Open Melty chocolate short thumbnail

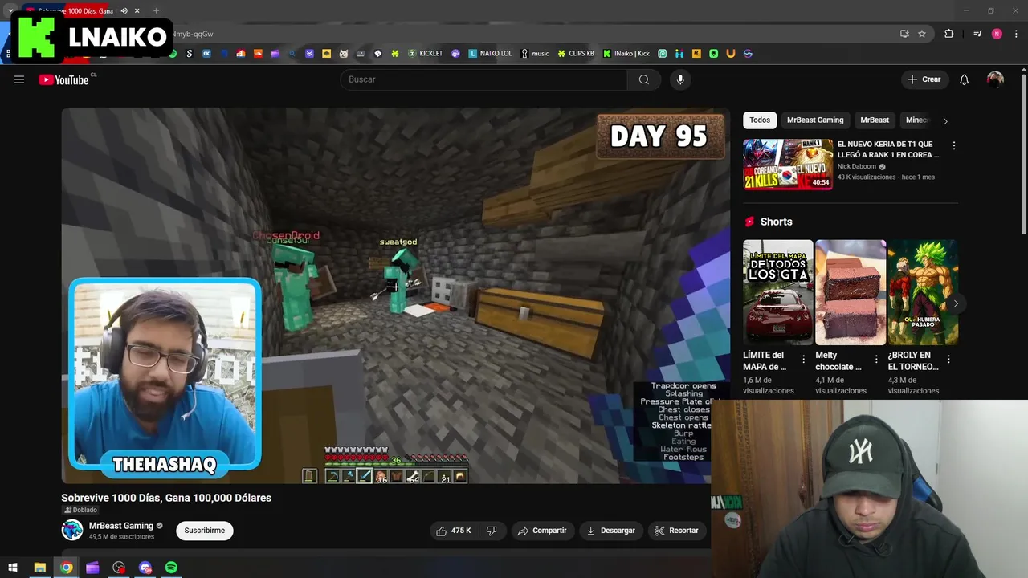[851, 292]
